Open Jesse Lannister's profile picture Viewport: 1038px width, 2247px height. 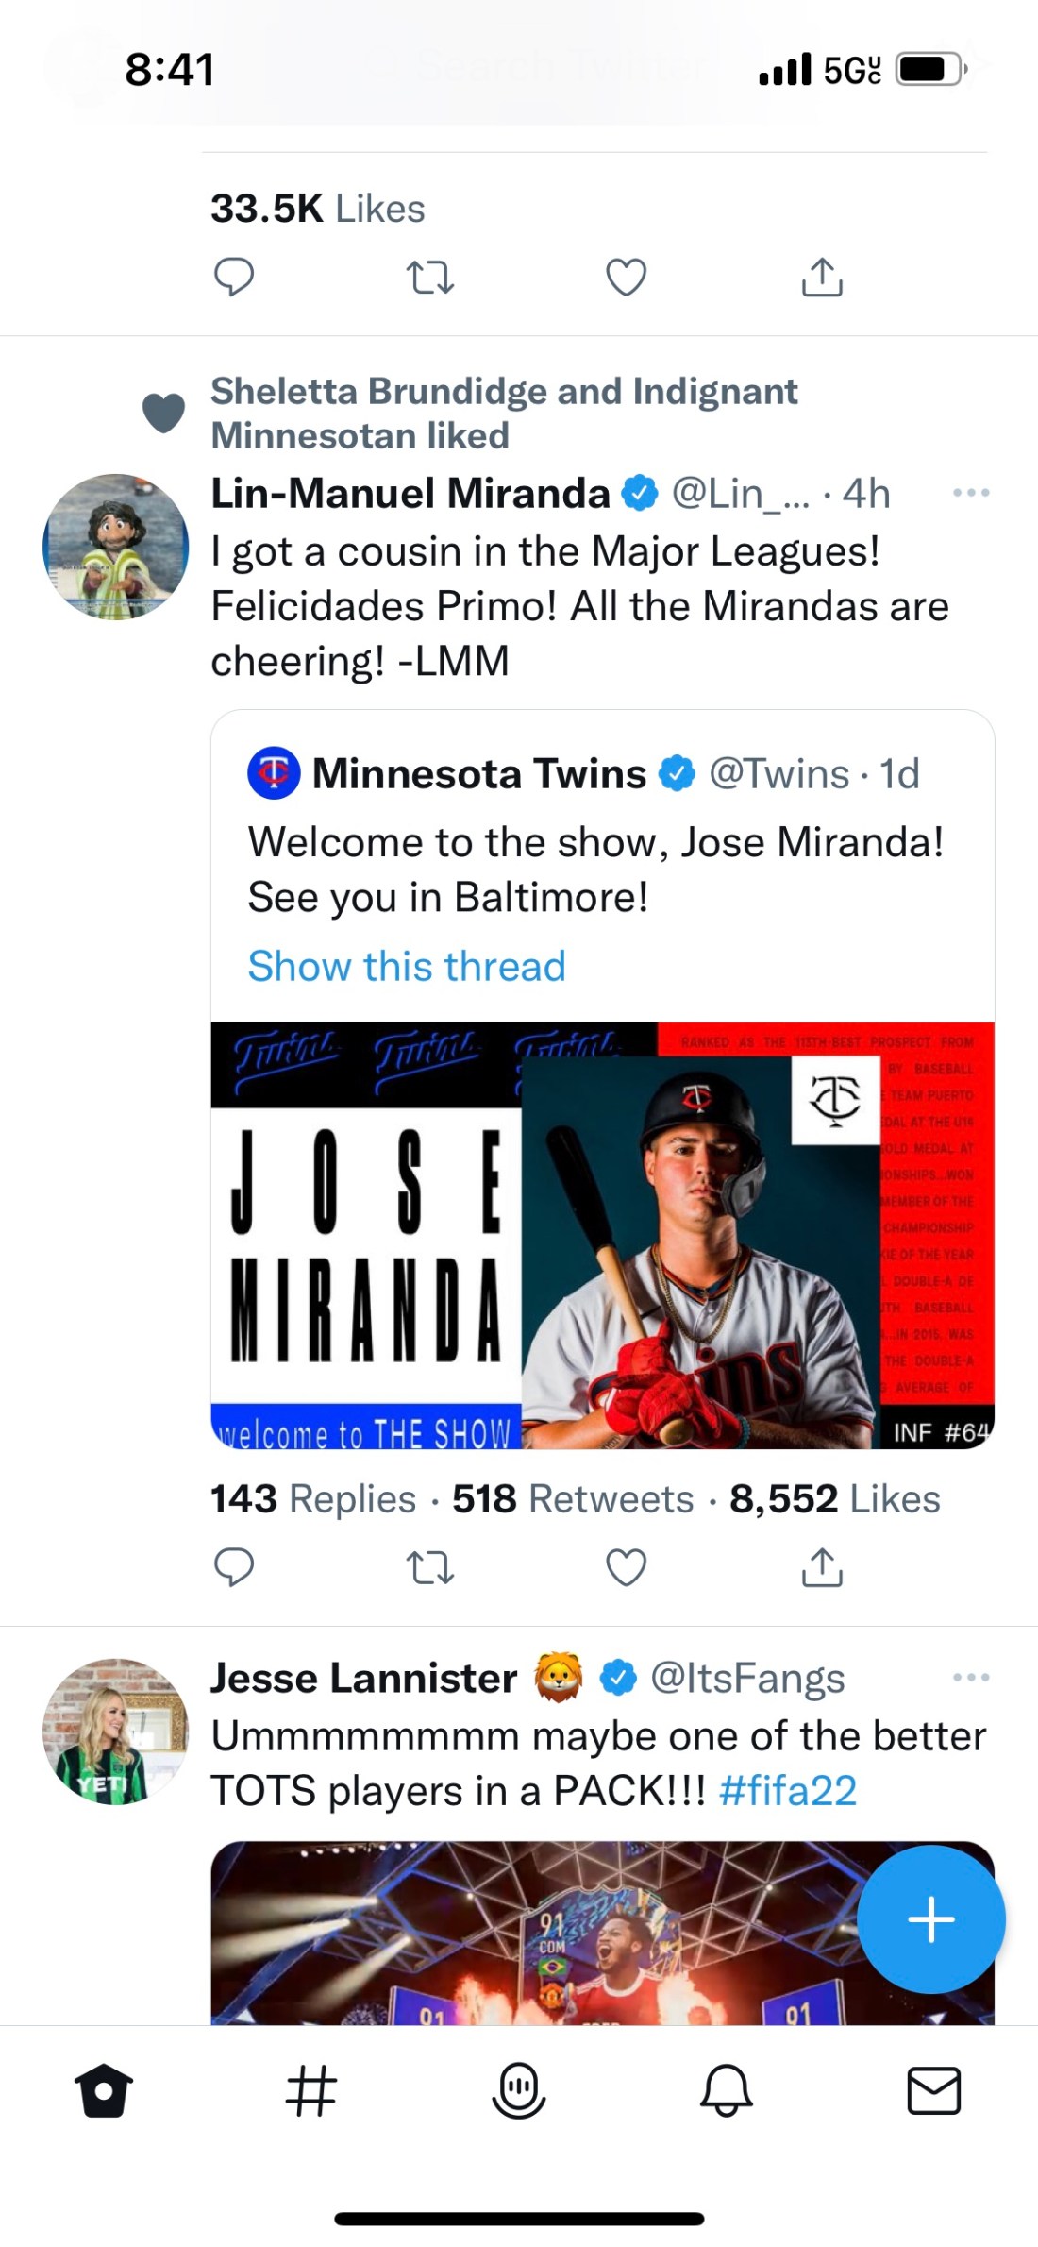pos(115,1732)
